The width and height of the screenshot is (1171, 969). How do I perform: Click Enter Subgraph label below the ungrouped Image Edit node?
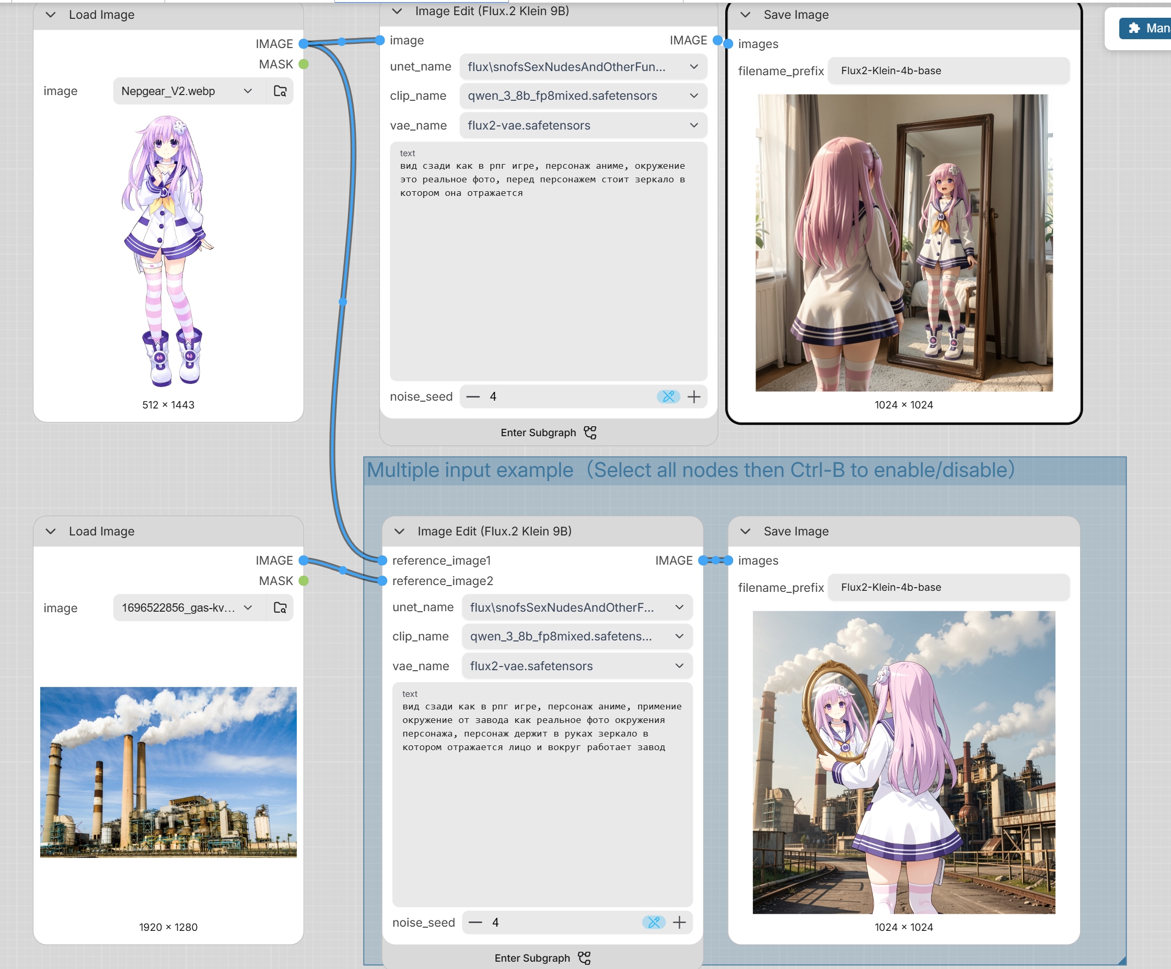[x=538, y=433]
